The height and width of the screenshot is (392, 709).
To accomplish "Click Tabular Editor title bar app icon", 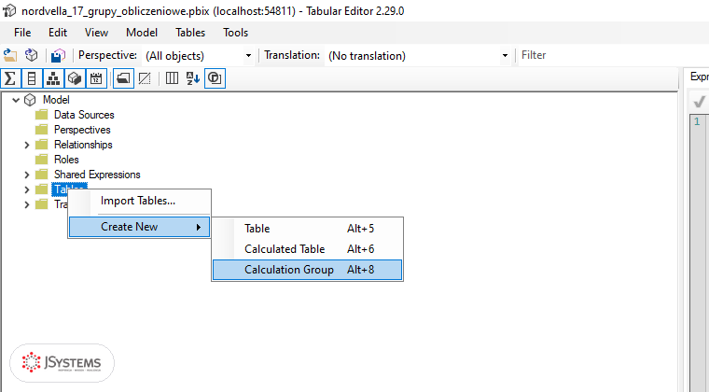I will (9, 10).
